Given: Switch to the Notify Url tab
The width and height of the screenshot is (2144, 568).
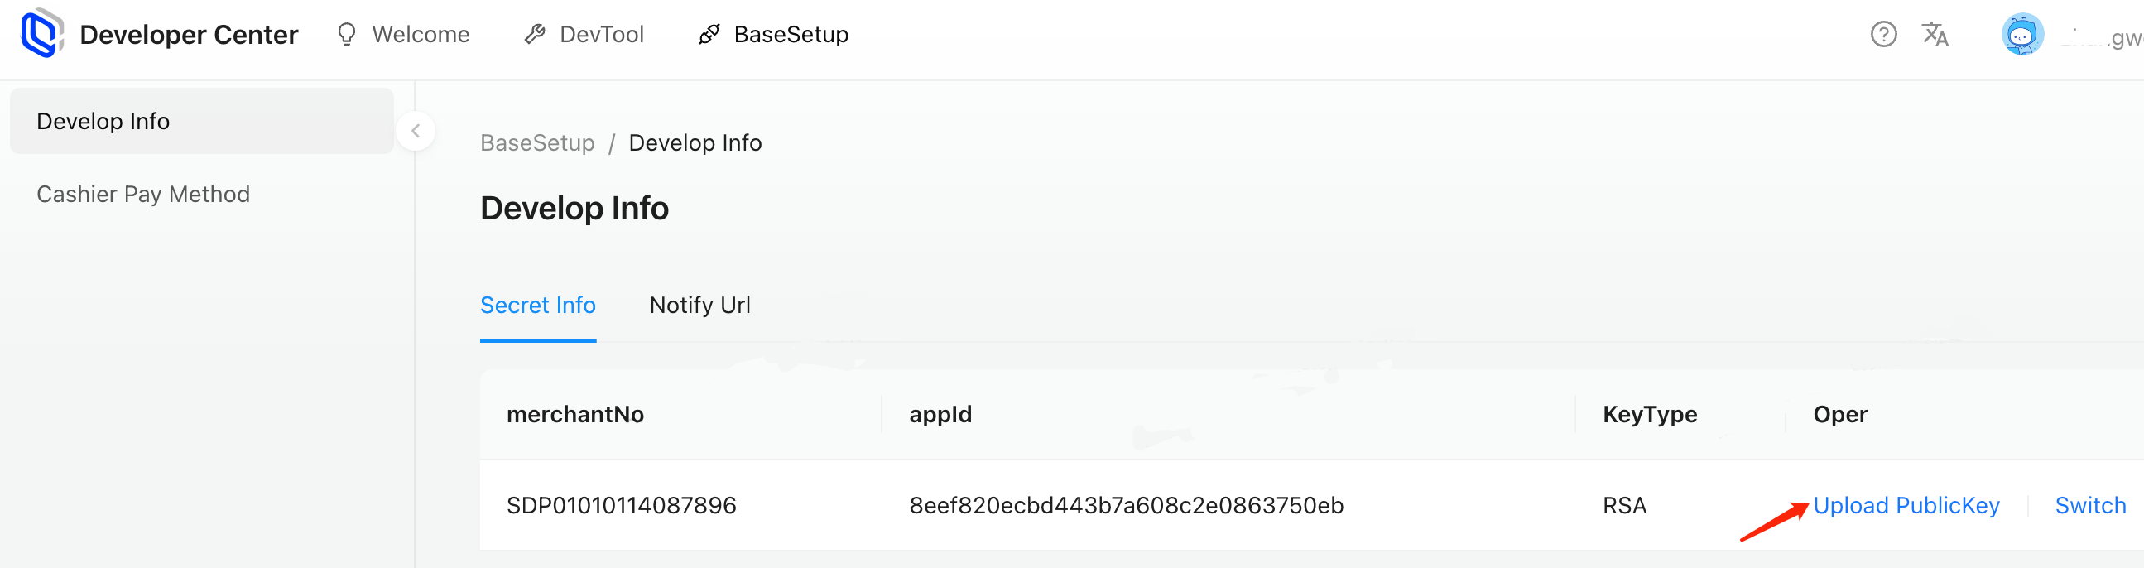Looking at the screenshot, I should coord(699,305).
